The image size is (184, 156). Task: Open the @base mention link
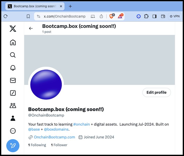[34, 129]
